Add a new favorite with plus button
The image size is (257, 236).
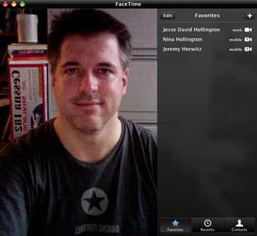pyautogui.click(x=249, y=15)
